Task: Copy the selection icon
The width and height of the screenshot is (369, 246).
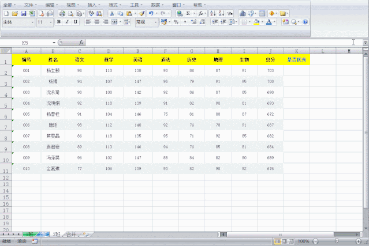Action: click(120, 14)
